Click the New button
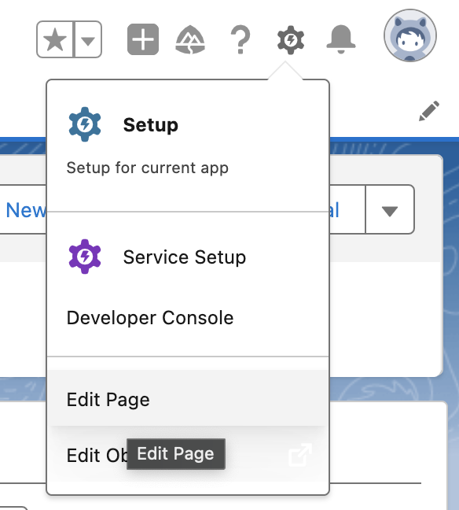 point(25,210)
